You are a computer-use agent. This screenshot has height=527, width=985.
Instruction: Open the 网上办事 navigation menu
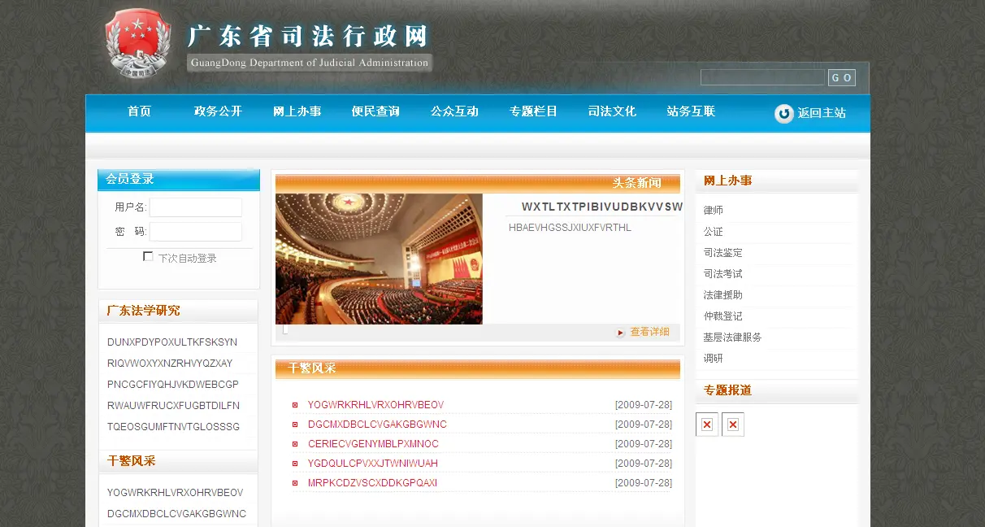(x=297, y=111)
